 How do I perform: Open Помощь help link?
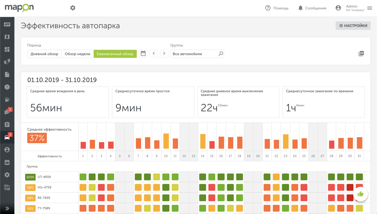(x=277, y=8)
